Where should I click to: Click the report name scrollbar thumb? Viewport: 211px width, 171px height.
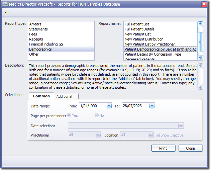pos(200,42)
